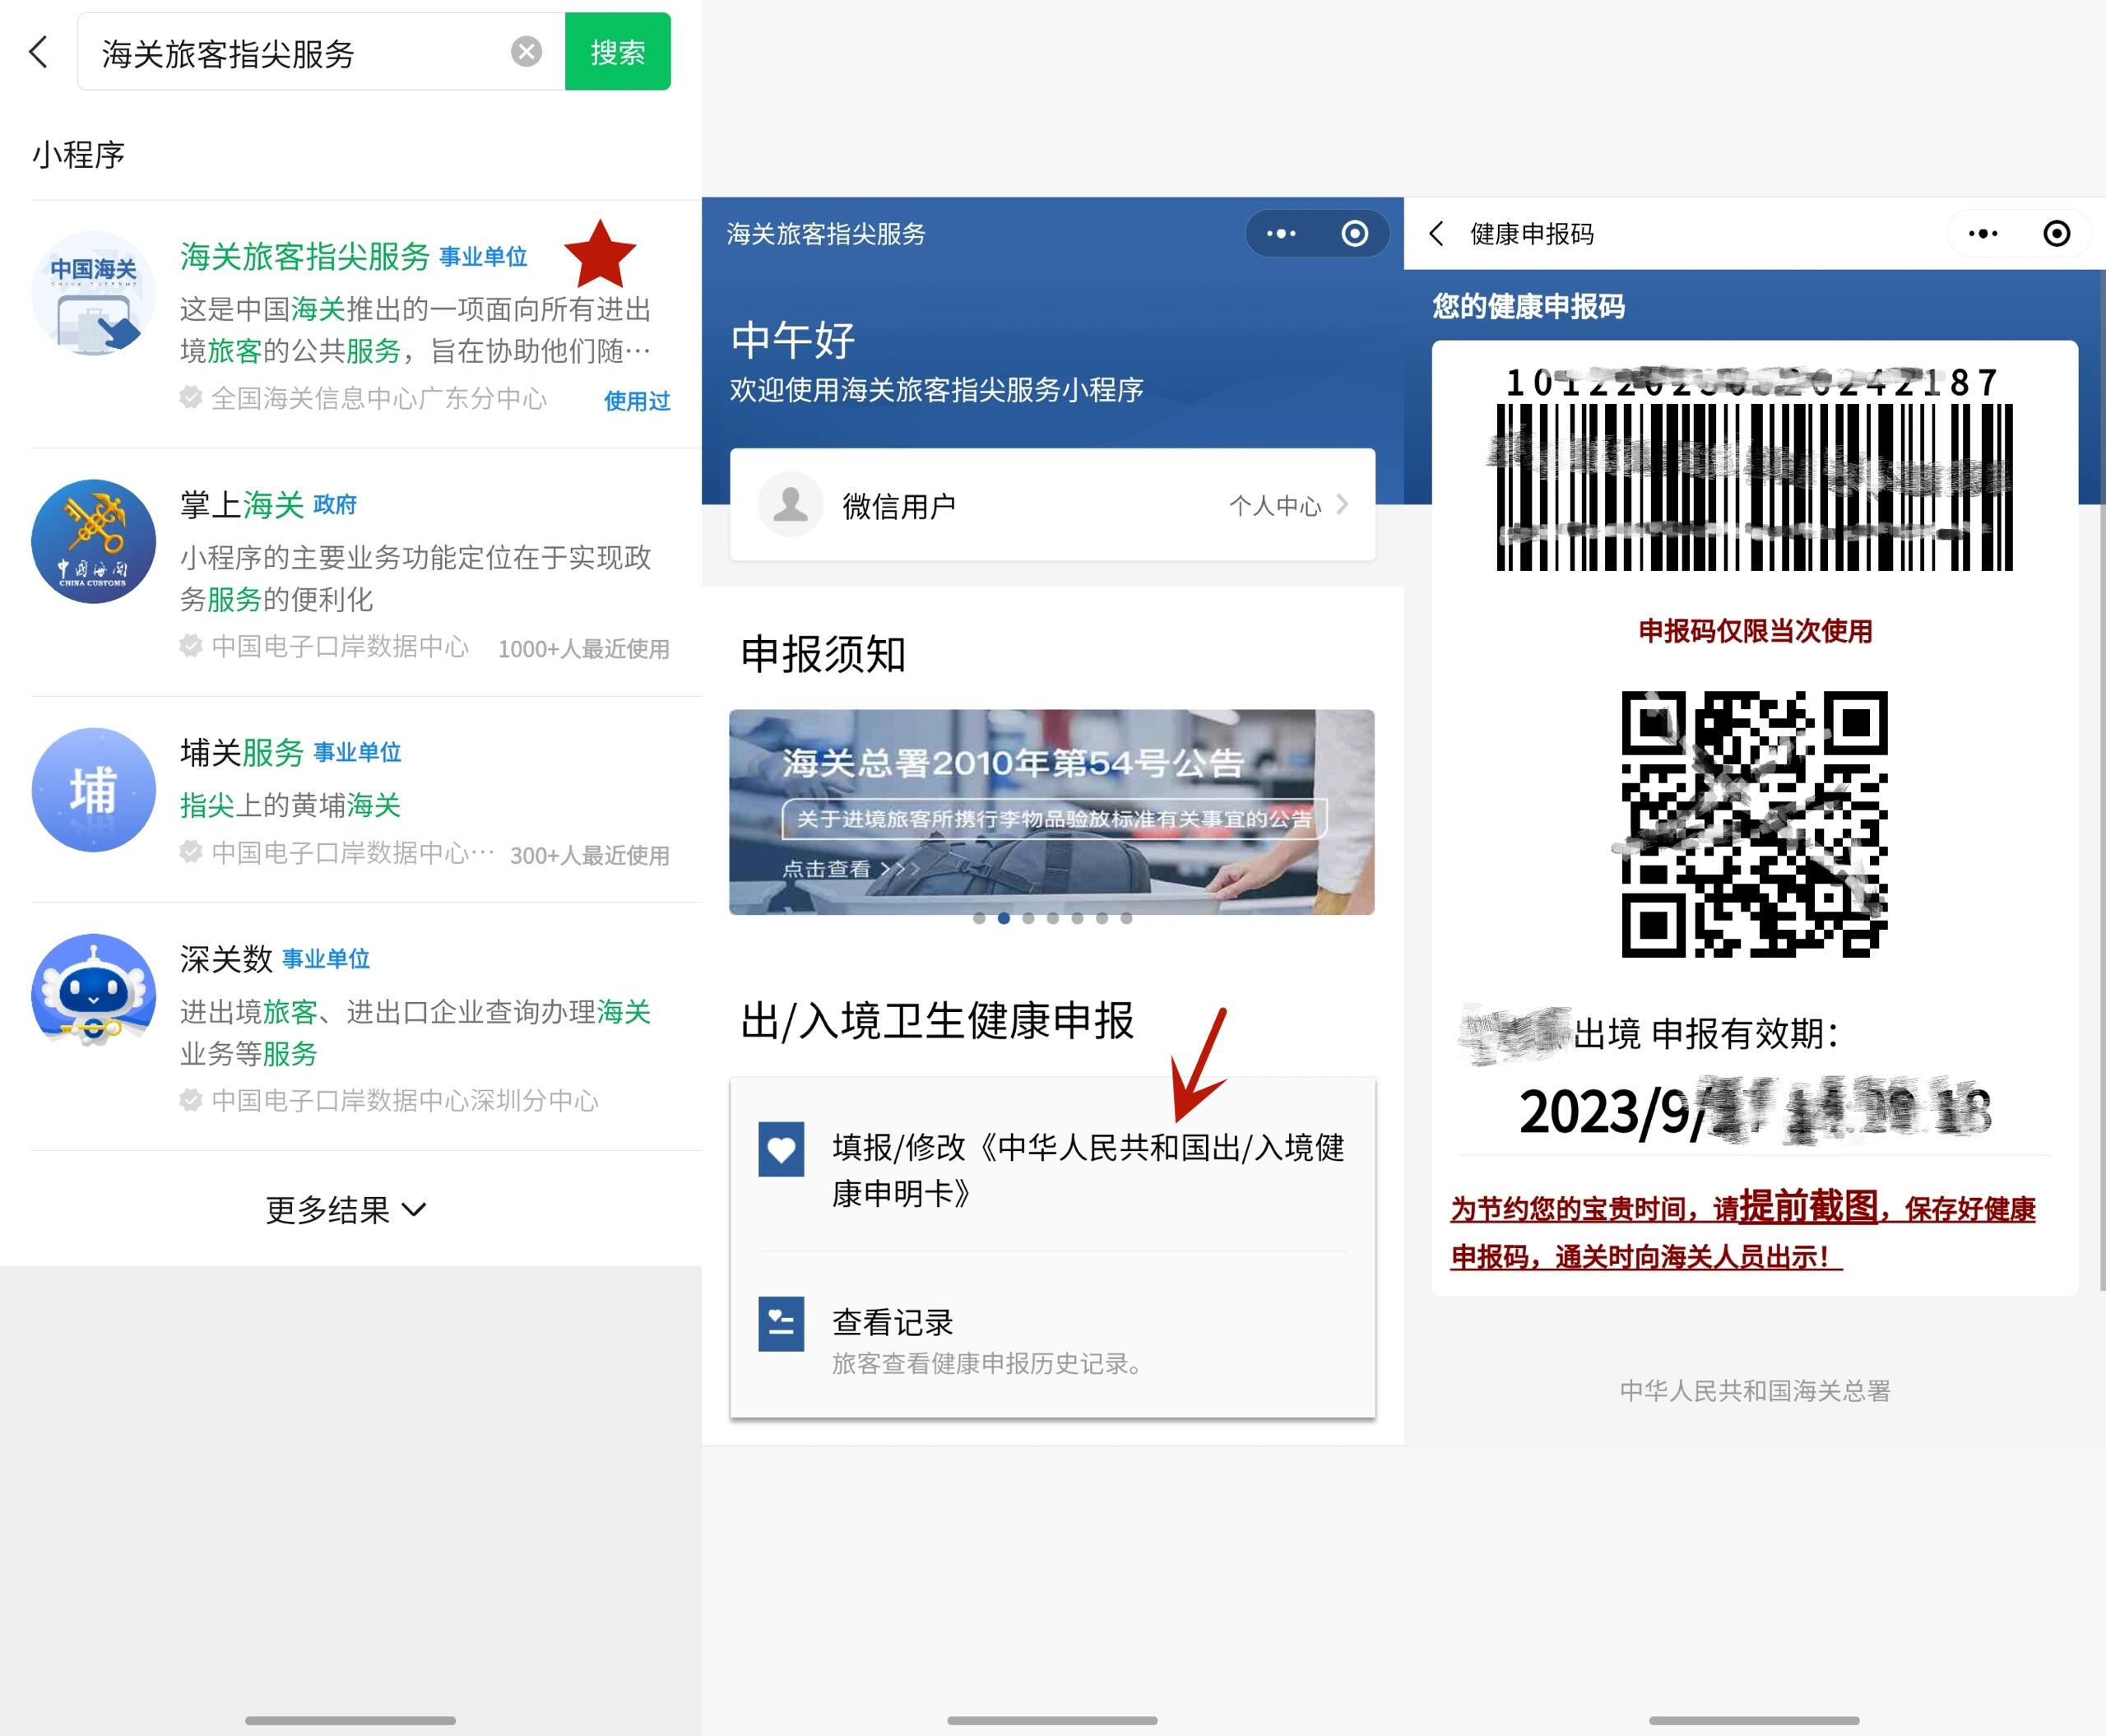Tap the health declaration barcode
This screenshot has width=2106, height=1736.
pos(1755,487)
